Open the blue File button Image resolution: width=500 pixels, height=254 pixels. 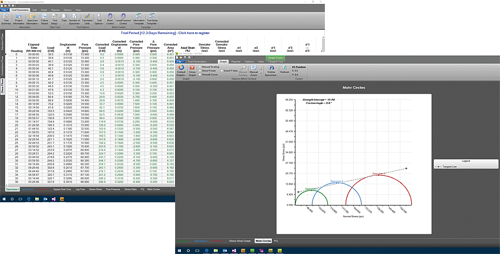coord(5,10)
